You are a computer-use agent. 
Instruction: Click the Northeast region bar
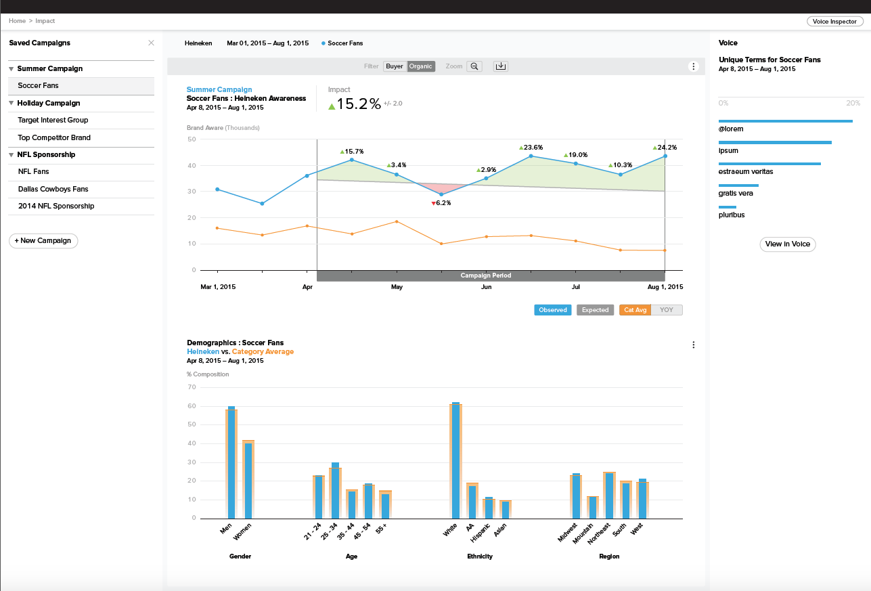(x=610, y=495)
